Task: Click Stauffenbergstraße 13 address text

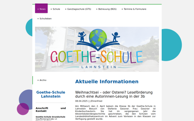Action: [x=46, y=119]
